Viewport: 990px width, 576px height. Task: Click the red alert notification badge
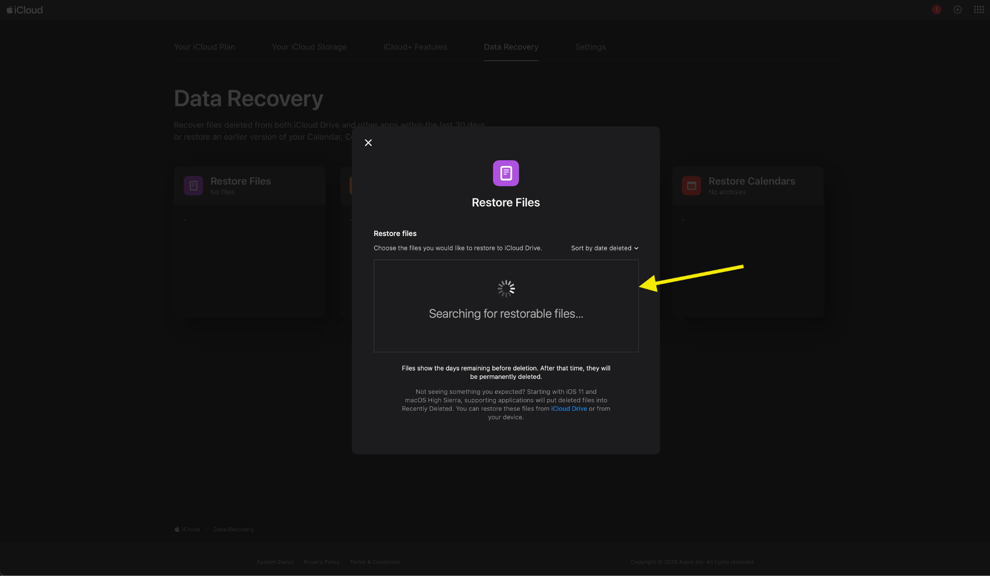click(936, 9)
